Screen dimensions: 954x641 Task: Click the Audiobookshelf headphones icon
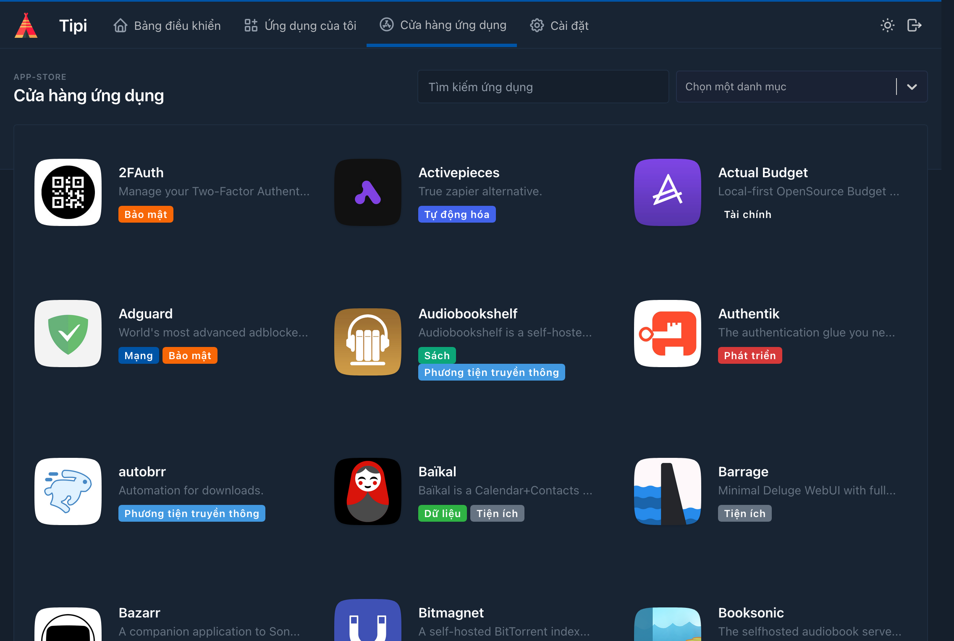pyautogui.click(x=368, y=341)
